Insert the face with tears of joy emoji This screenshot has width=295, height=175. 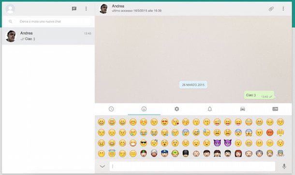click(x=144, y=133)
